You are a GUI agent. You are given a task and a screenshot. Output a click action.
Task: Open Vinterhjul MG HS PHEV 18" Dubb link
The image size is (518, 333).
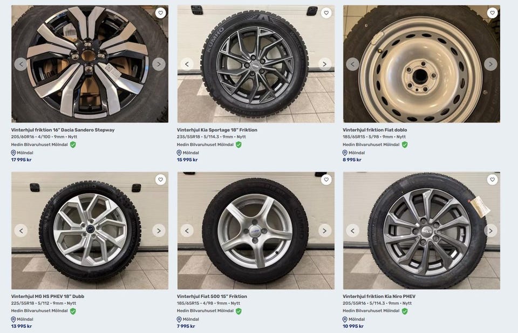[x=47, y=296]
